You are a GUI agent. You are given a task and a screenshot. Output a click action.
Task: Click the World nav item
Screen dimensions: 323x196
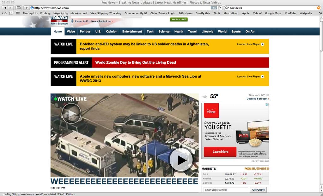pyautogui.click(x=222, y=32)
